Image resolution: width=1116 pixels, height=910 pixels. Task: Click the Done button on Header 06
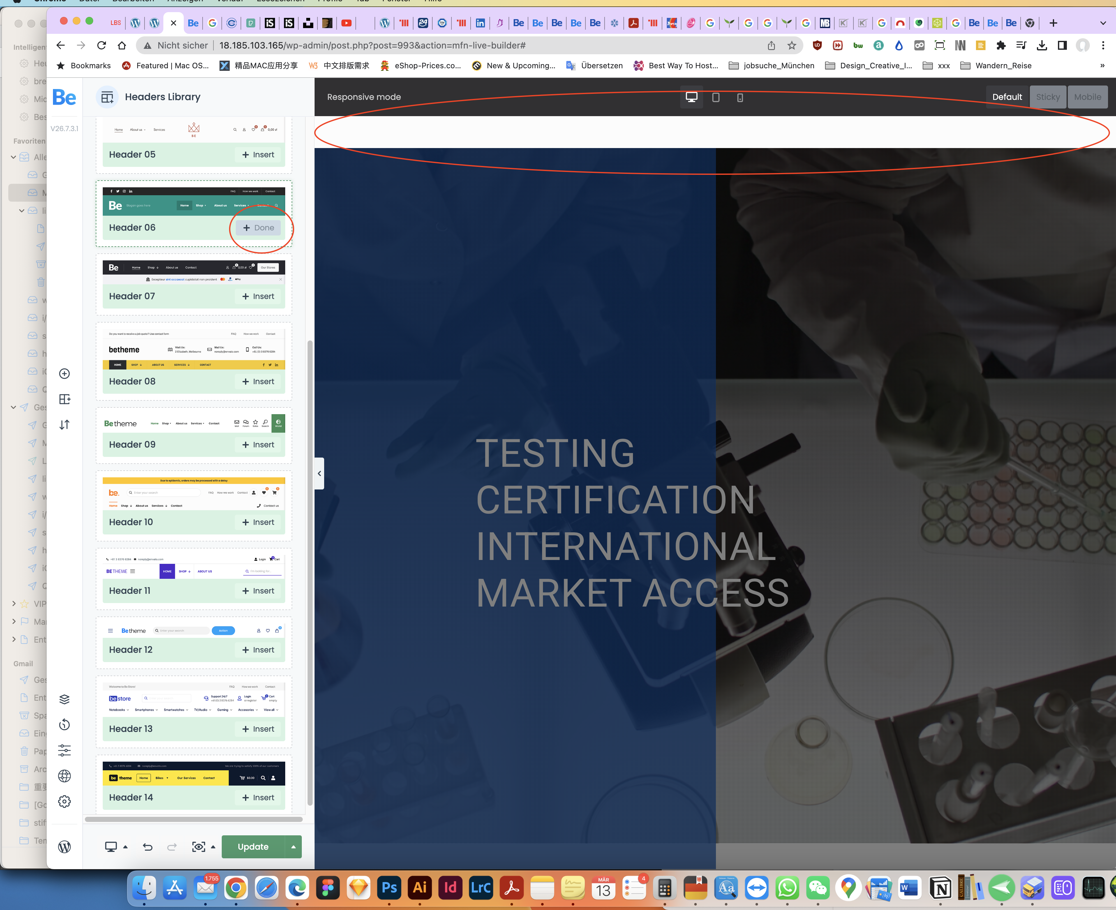tap(258, 227)
